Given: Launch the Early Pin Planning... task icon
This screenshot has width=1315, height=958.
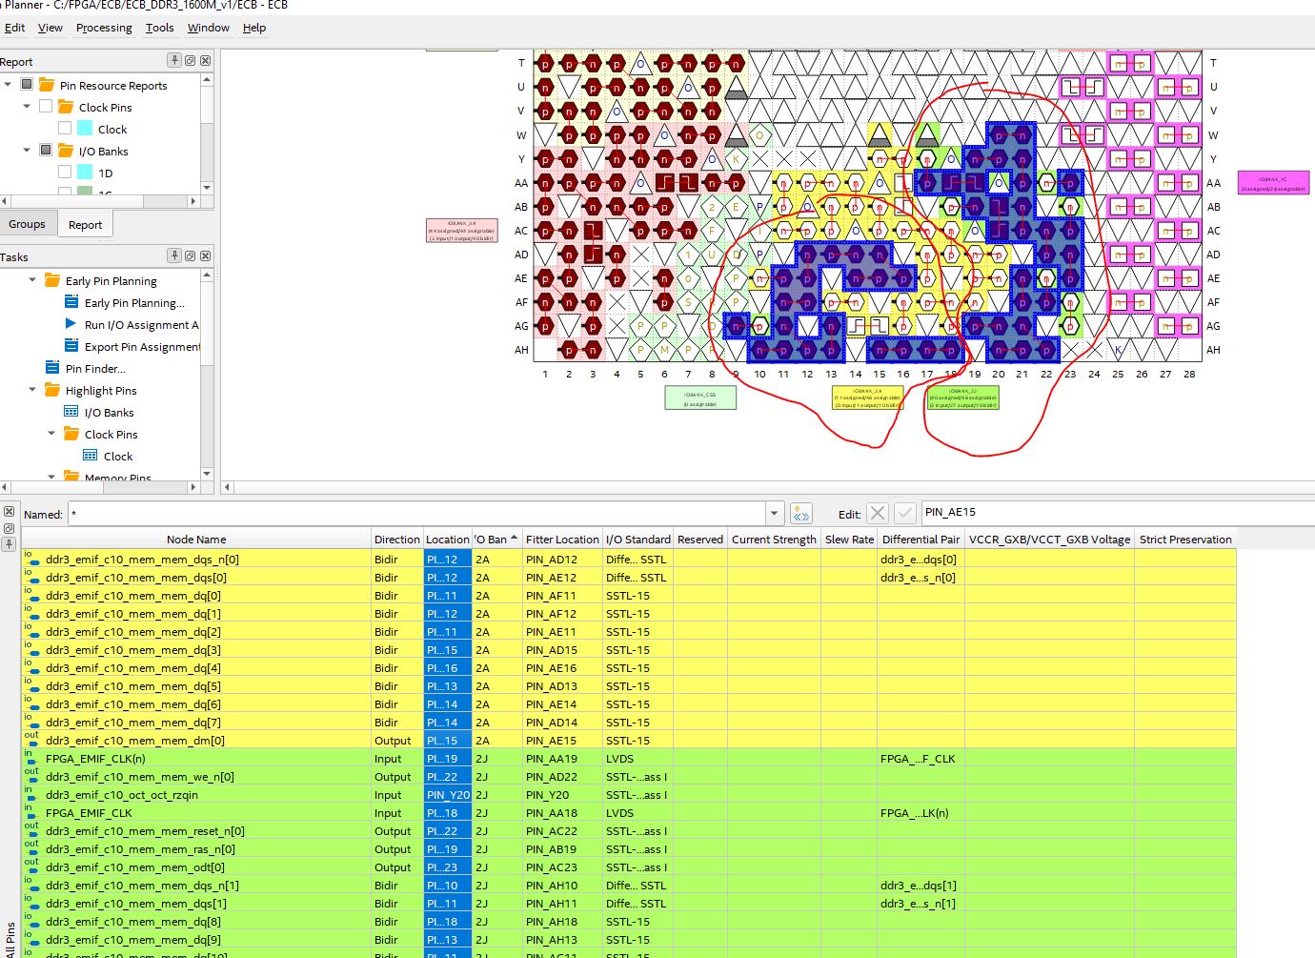Looking at the screenshot, I should (x=71, y=302).
